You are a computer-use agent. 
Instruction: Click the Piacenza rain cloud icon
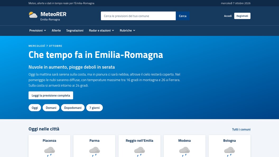[x=49, y=152]
